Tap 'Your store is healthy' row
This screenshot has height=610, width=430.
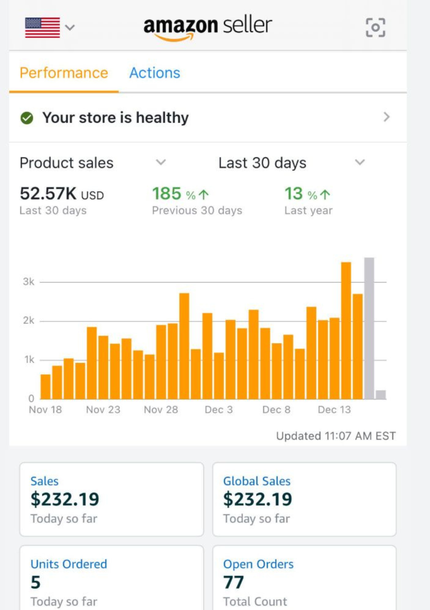tap(116, 118)
